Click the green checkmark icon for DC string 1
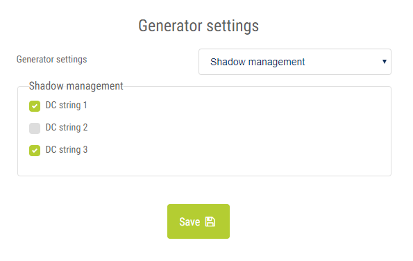 click(35, 106)
